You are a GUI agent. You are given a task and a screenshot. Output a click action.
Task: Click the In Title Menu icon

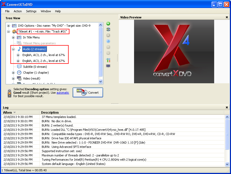pyautogui.click(x=19, y=37)
